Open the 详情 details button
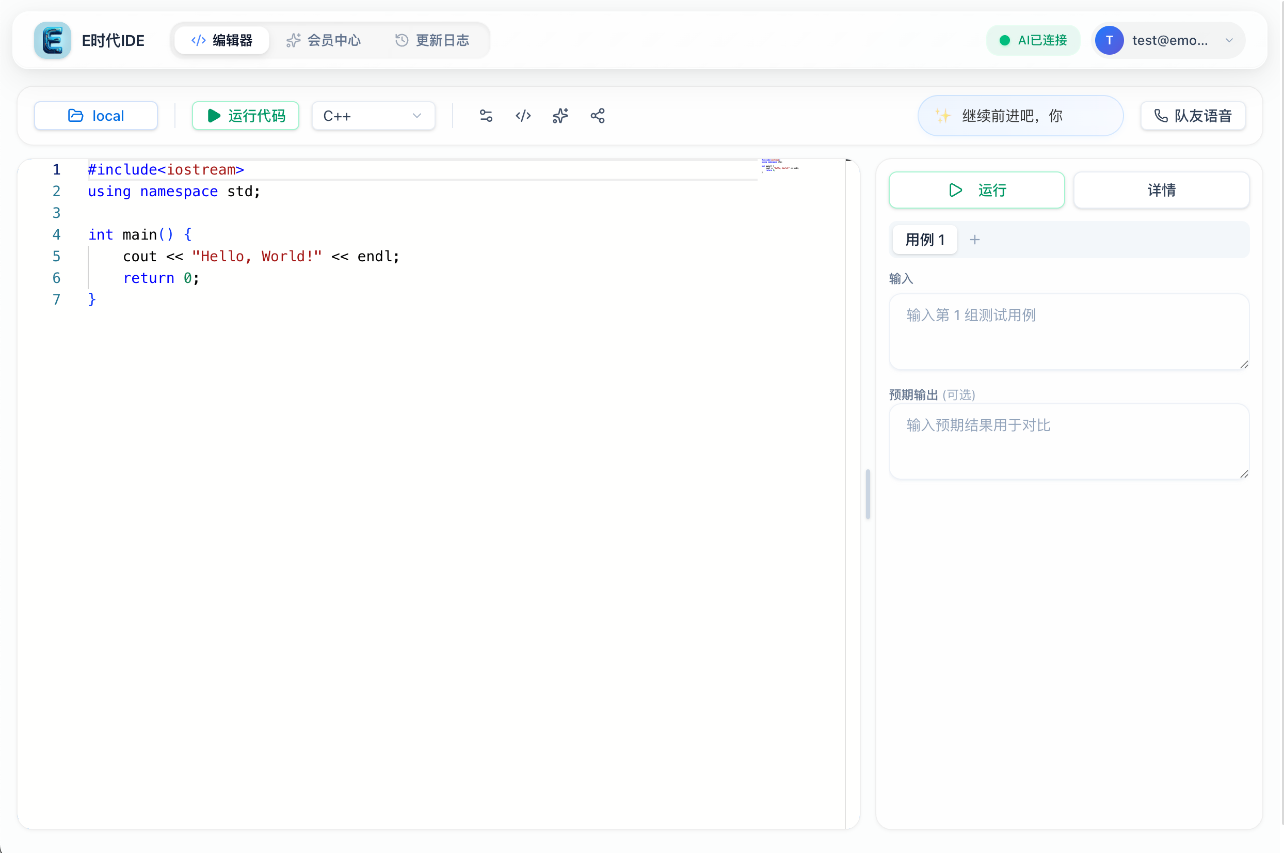 [1161, 191]
